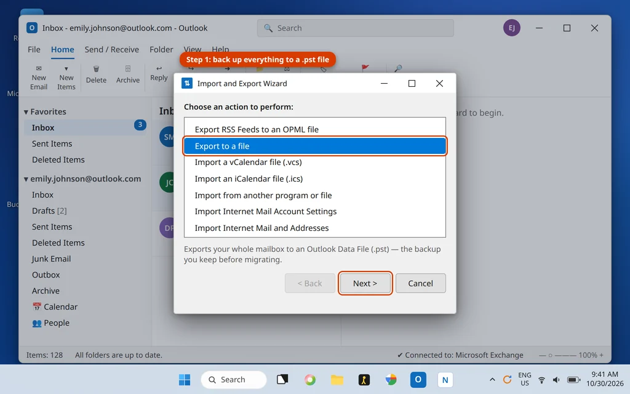Open Deleted Items under Favorites
Screen dimensions: 630x394
58,159
